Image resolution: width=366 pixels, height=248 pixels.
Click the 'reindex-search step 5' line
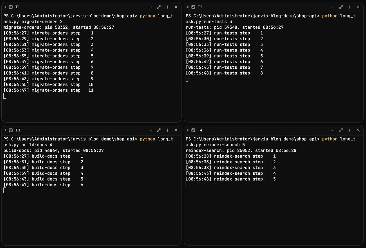click(x=230, y=179)
